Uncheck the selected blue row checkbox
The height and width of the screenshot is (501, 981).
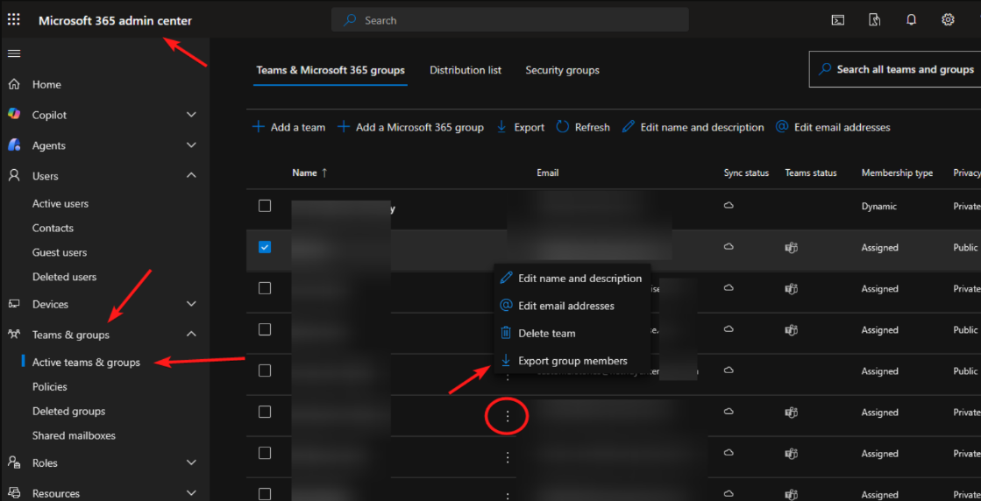point(265,247)
